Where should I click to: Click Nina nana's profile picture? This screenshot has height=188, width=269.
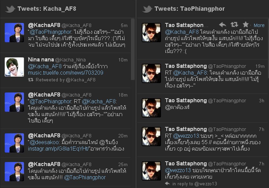(x=15, y=67)
